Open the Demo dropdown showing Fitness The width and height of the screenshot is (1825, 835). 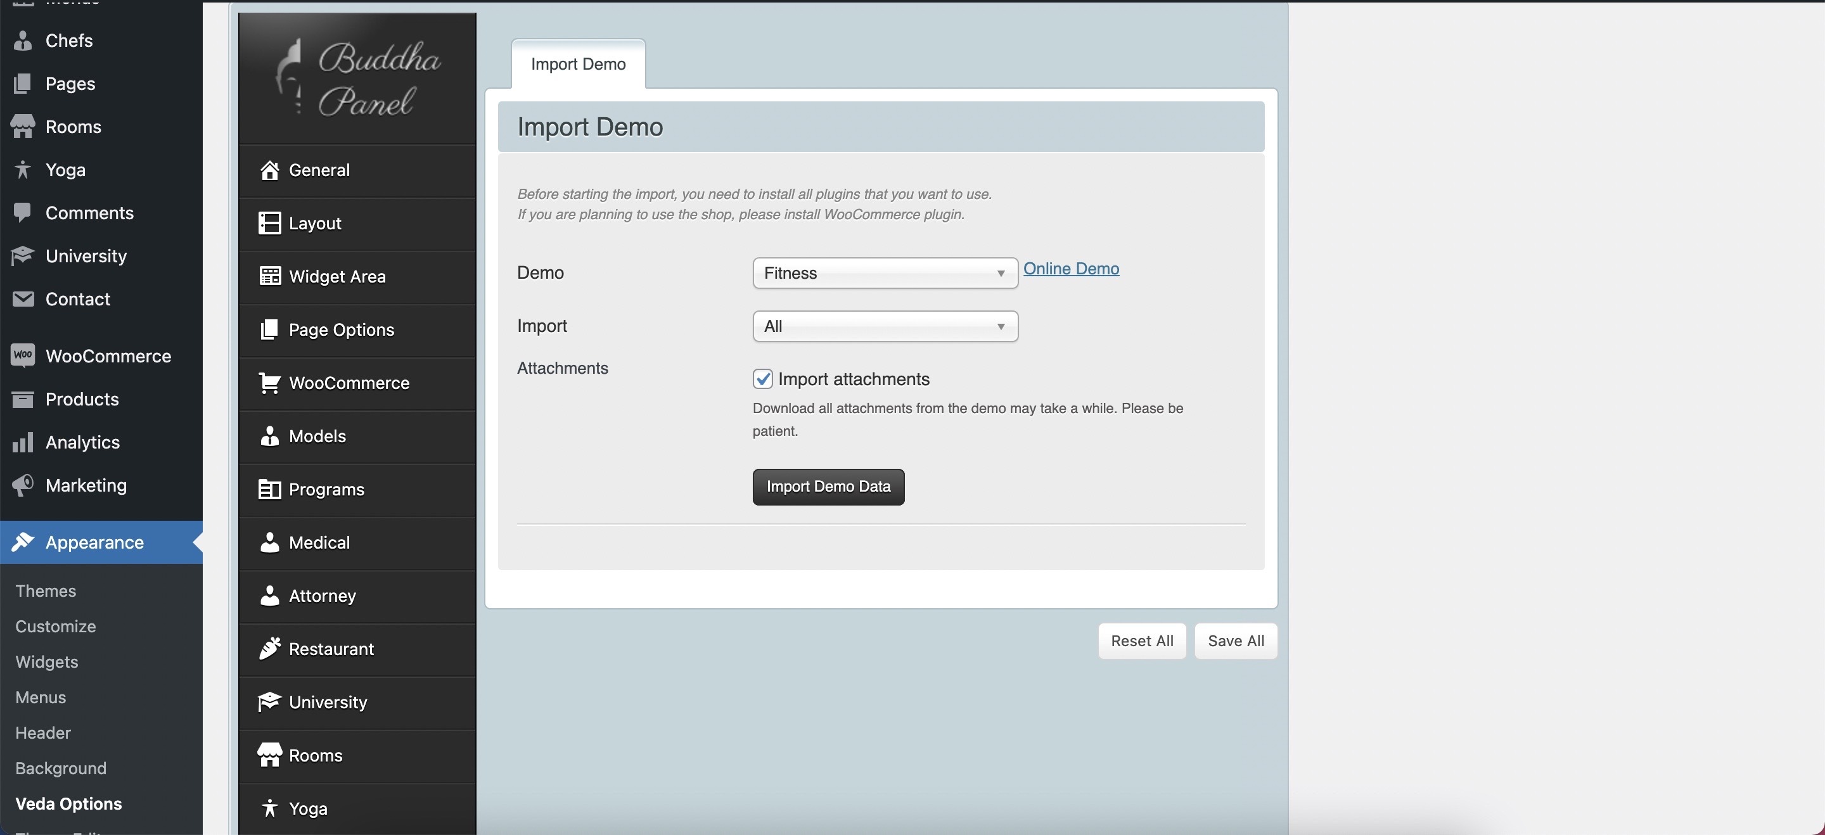884,274
